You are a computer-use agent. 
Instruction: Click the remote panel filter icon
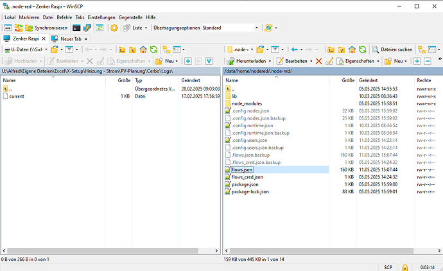coord(275,49)
